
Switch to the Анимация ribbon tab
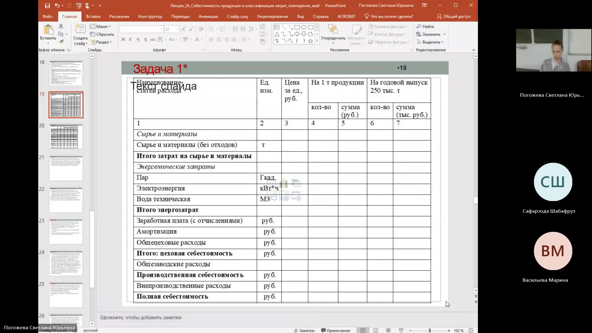(208, 16)
